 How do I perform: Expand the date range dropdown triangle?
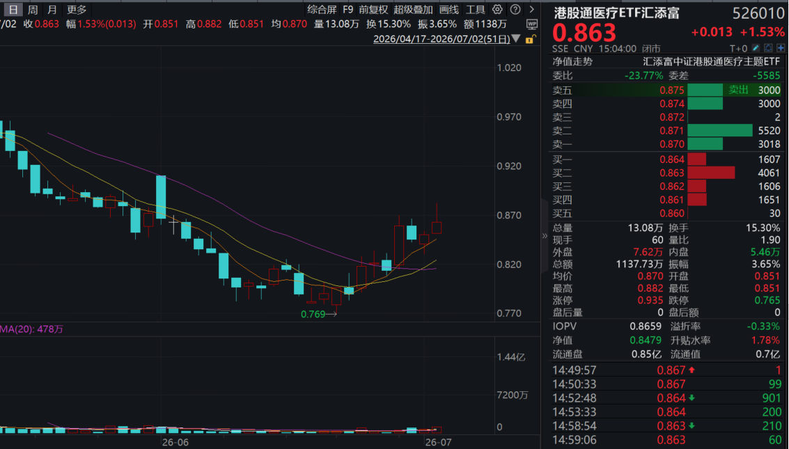click(516, 39)
